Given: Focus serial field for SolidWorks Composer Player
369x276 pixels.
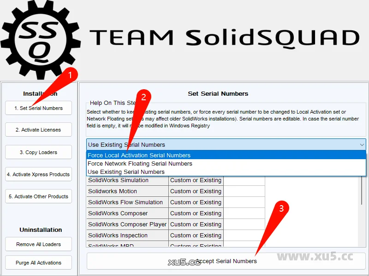Looking at the screenshot, I should [x=244, y=224].
